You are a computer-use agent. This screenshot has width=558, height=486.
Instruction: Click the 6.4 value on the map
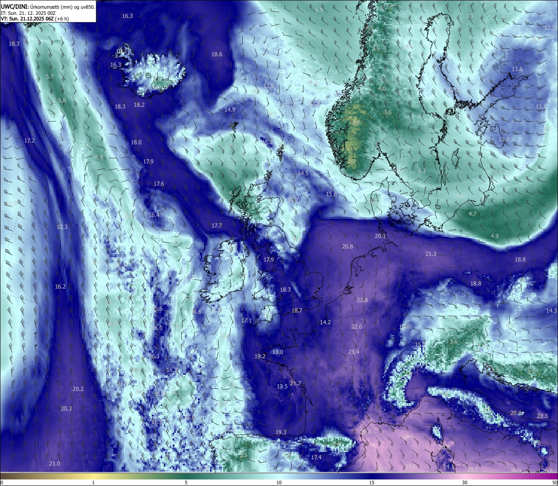pos(99,157)
